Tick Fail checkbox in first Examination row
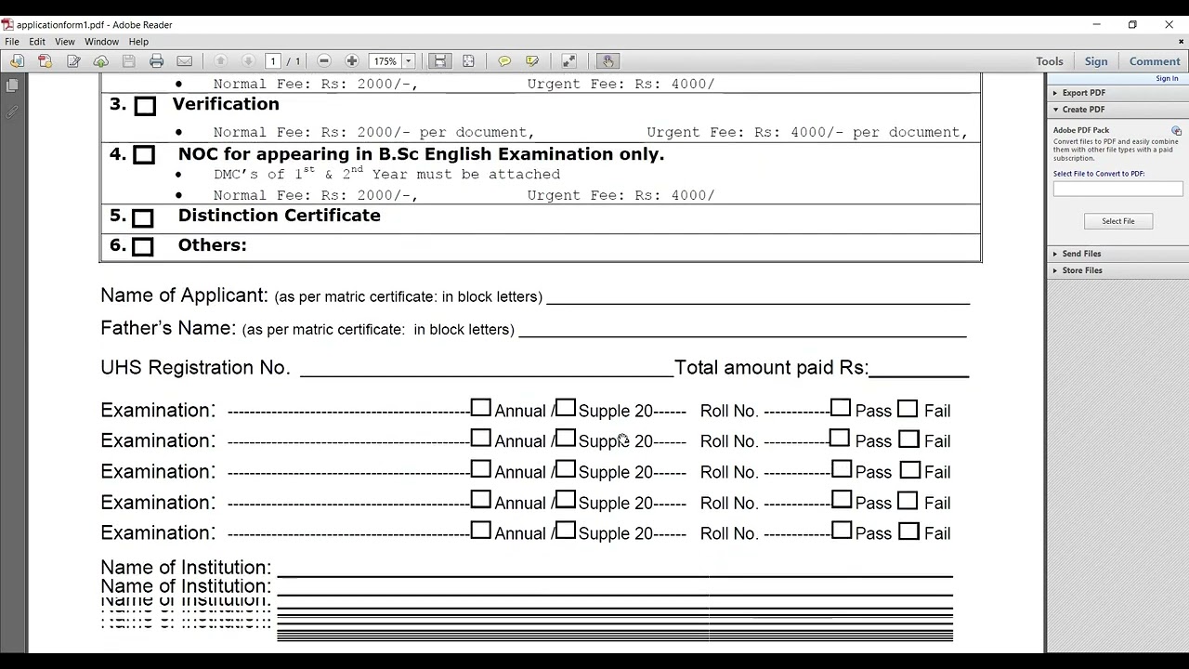 908,408
